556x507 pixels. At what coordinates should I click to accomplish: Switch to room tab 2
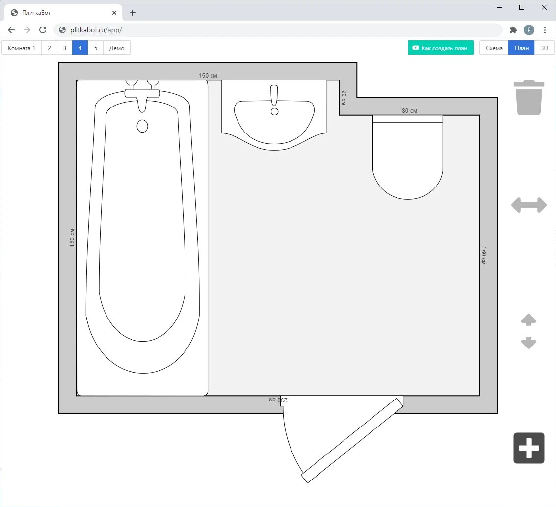49,48
